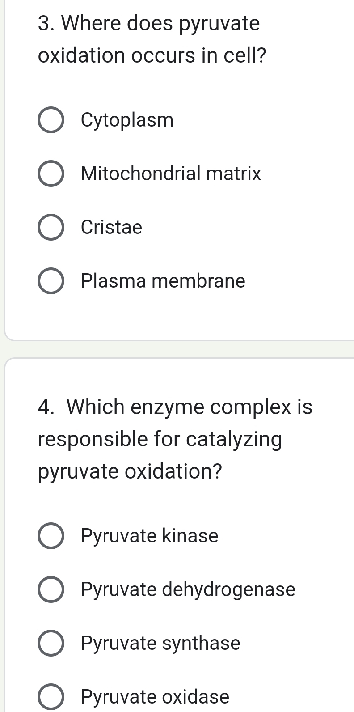Select the Pyruvate oxidase radio button
The height and width of the screenshot is (712, 354).
pos(51,697)
